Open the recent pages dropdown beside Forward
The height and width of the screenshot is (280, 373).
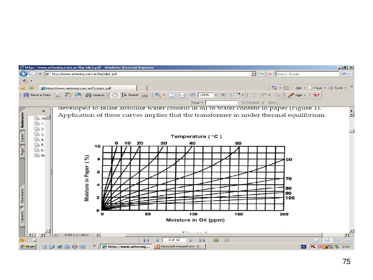[x=40, y=74]
